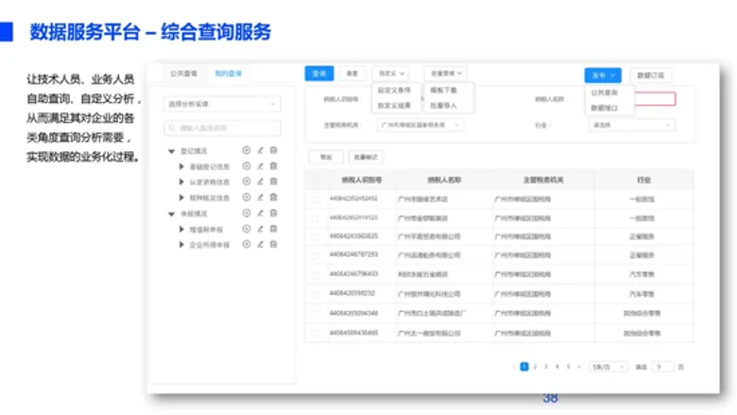Click circle icon on 企业所得申报 row

[x=247, y=244]
